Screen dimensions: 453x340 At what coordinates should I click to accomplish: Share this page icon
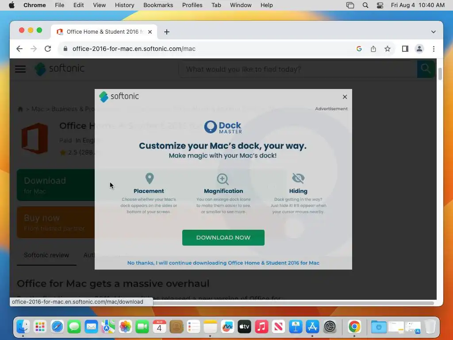coord(373,49)
